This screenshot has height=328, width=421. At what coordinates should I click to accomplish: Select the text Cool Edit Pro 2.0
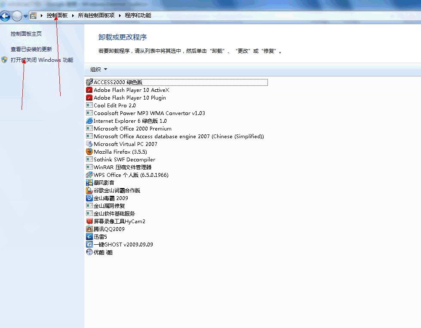(x=115, y=106)
